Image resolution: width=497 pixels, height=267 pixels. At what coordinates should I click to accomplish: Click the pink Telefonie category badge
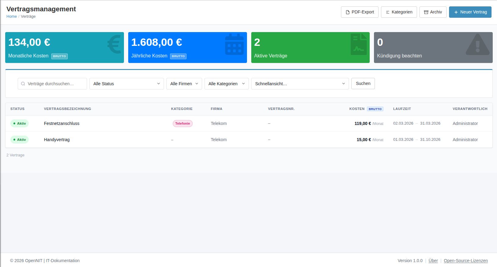[x=183, y=123]
